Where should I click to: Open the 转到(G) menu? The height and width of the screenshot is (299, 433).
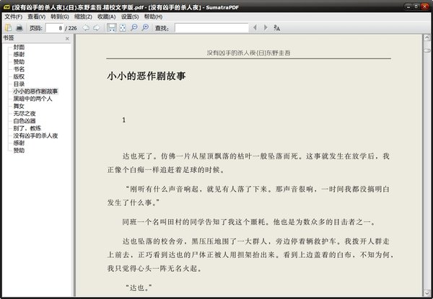(x=60, y=17)
